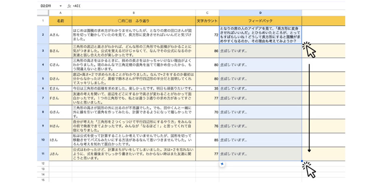
Task: Click the 文字カウント header cell
Action: pos(207,21)
